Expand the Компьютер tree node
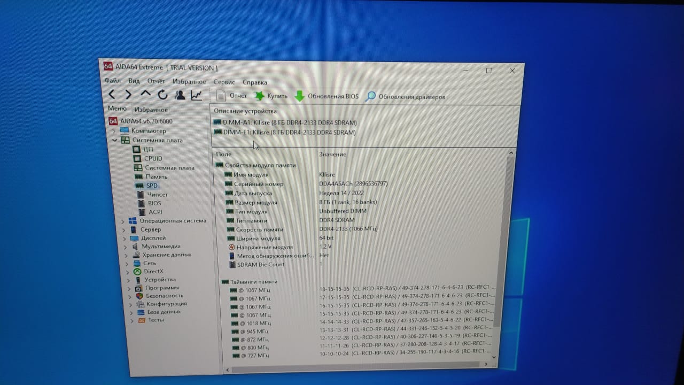 113,130
